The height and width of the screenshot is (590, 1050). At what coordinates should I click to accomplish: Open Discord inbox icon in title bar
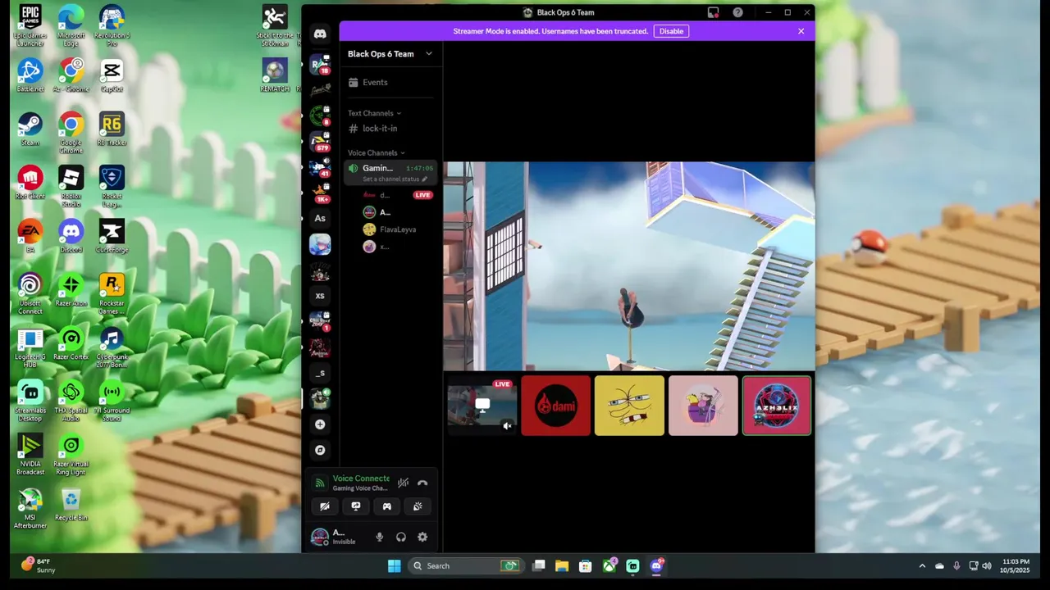[x=713, y=12]
